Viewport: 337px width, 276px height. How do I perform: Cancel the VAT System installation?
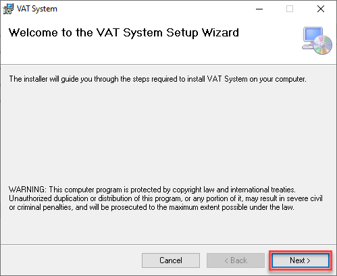tap(171, 260)
